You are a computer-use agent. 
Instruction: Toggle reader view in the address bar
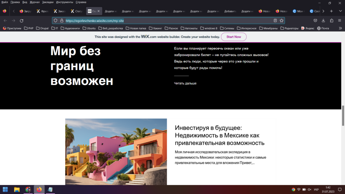275,21
